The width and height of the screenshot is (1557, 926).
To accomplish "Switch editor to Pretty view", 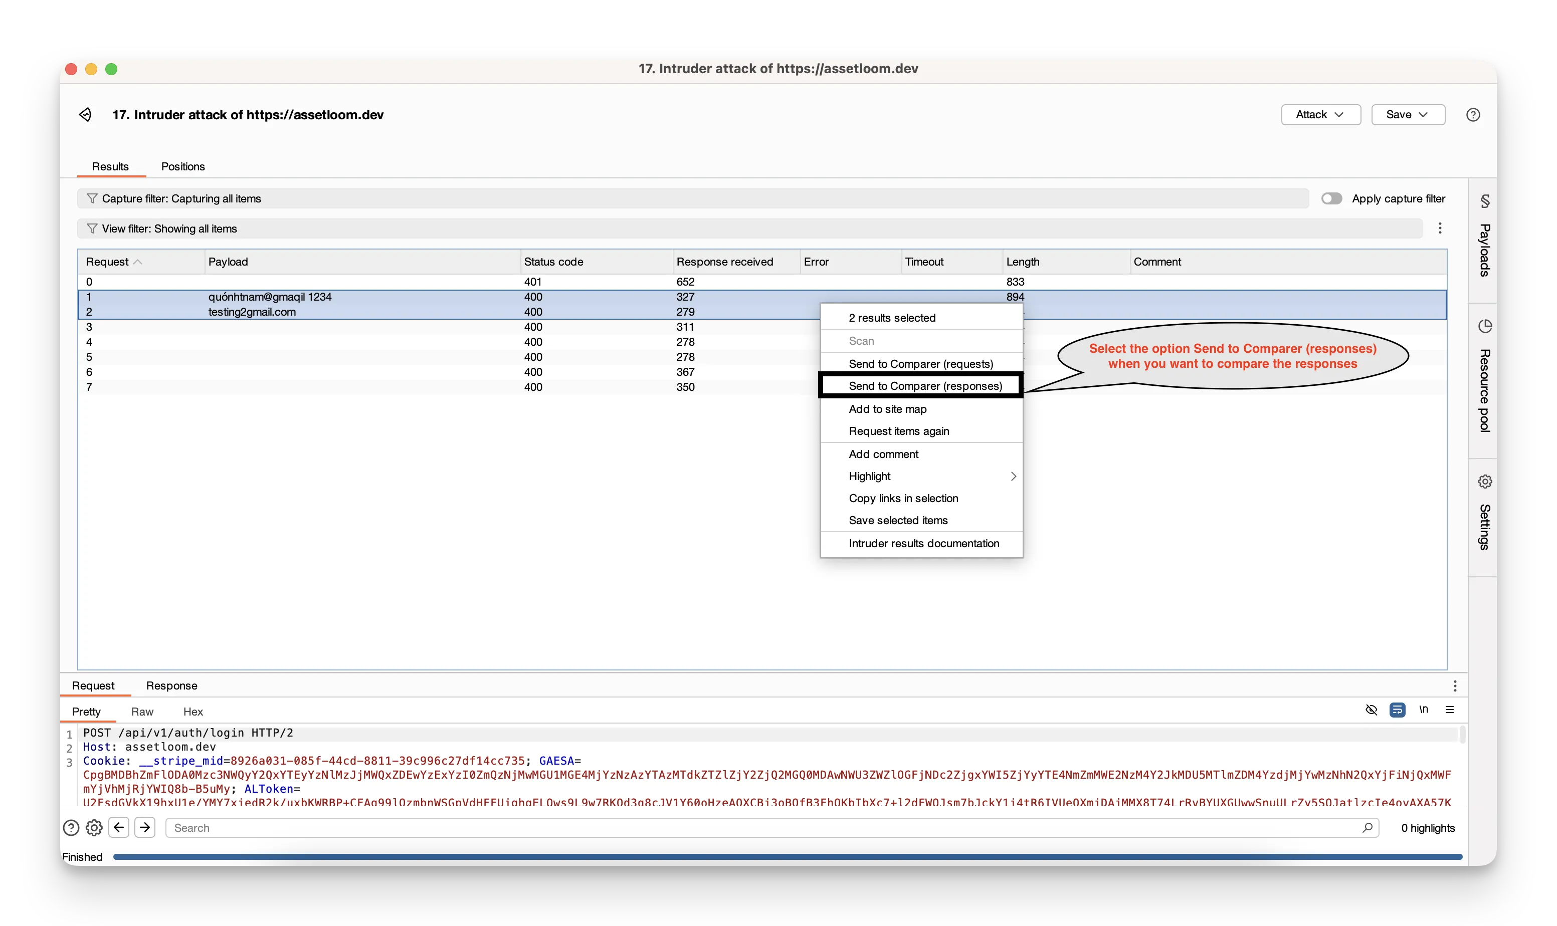I will tap(86, 712).
